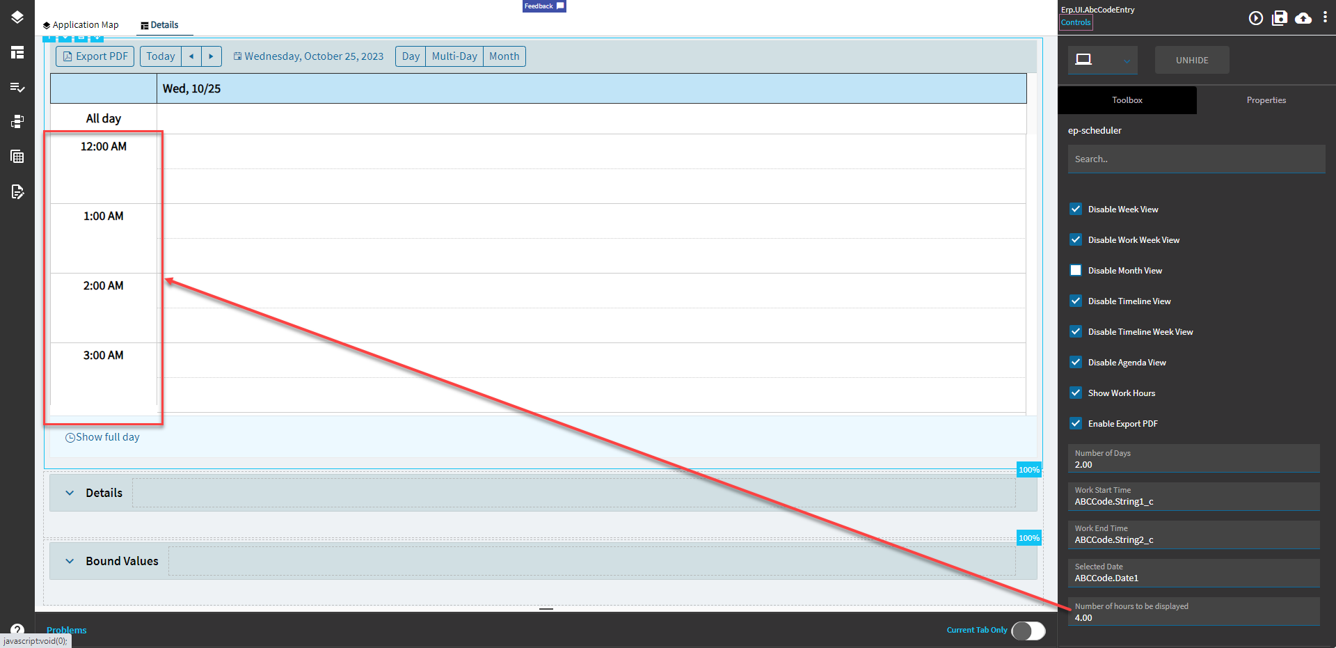The image size is (1336, 648).
Task: Open the three-dot overflow menu
Action: click(1325, 17)
